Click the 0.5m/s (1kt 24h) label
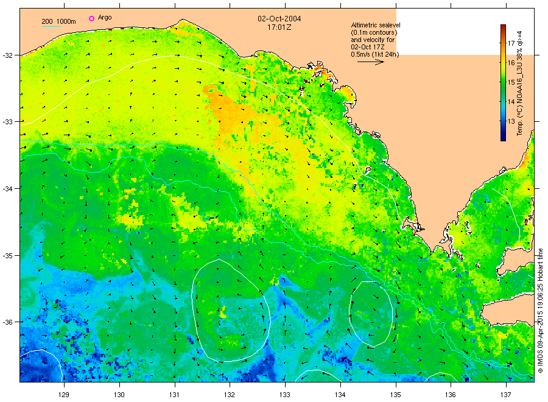The height and width of the screenshot is (402, 548). 374,54
